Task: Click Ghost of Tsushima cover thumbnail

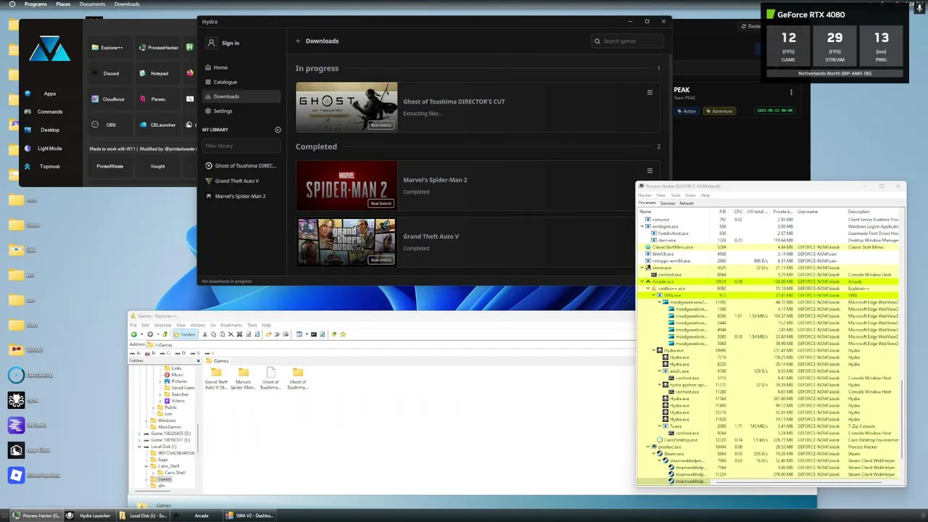Action: [347, 107]
